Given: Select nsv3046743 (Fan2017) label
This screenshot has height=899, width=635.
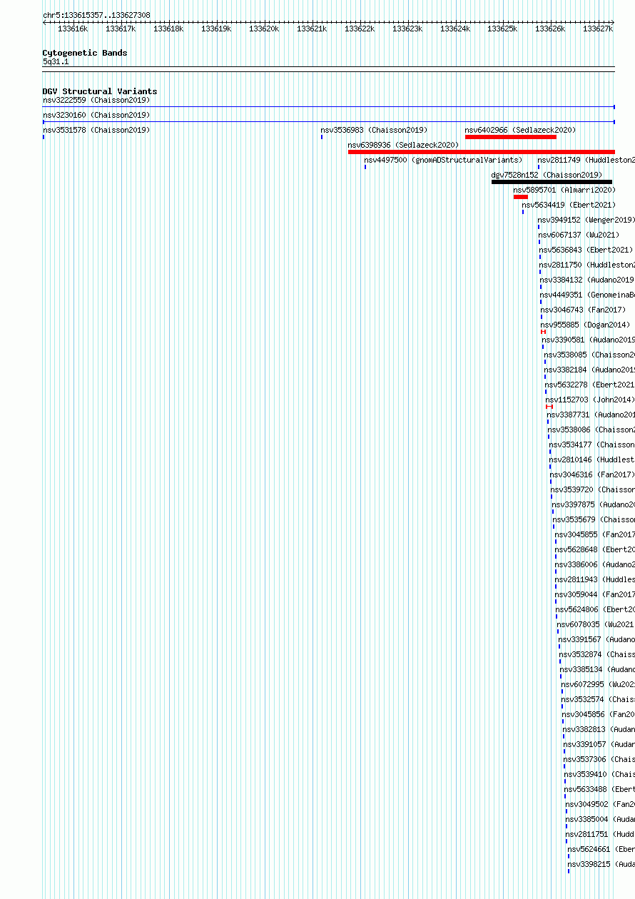Looking at the screenshot, I should point(583,310).
